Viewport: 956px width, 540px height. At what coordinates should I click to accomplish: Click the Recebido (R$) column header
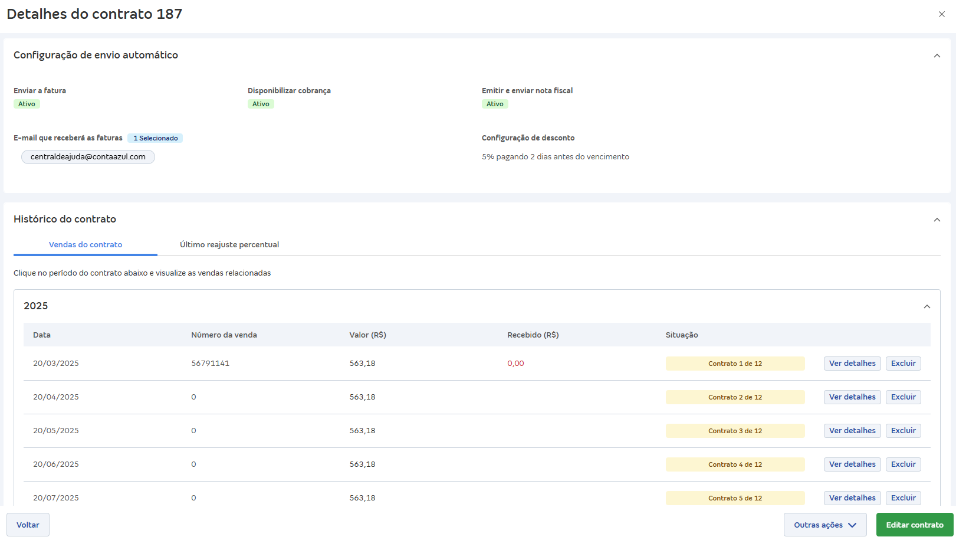533,335
